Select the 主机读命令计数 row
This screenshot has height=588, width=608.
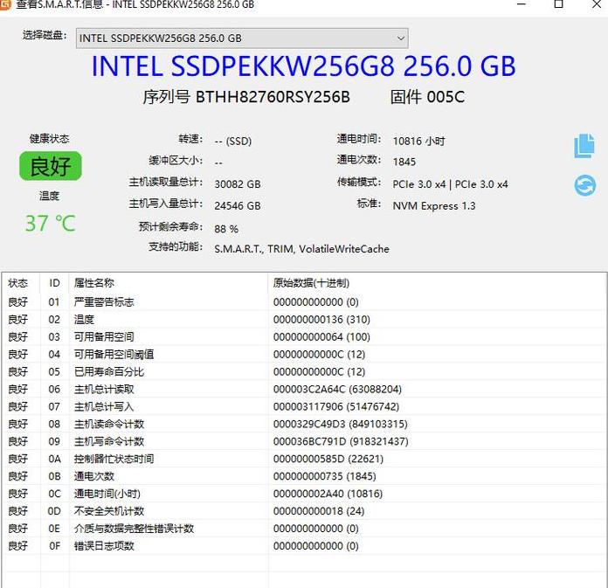tap(304, 424)
